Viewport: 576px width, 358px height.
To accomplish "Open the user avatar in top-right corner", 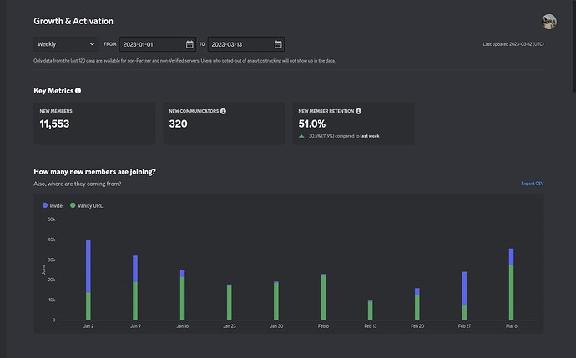I will coord(548,22).
